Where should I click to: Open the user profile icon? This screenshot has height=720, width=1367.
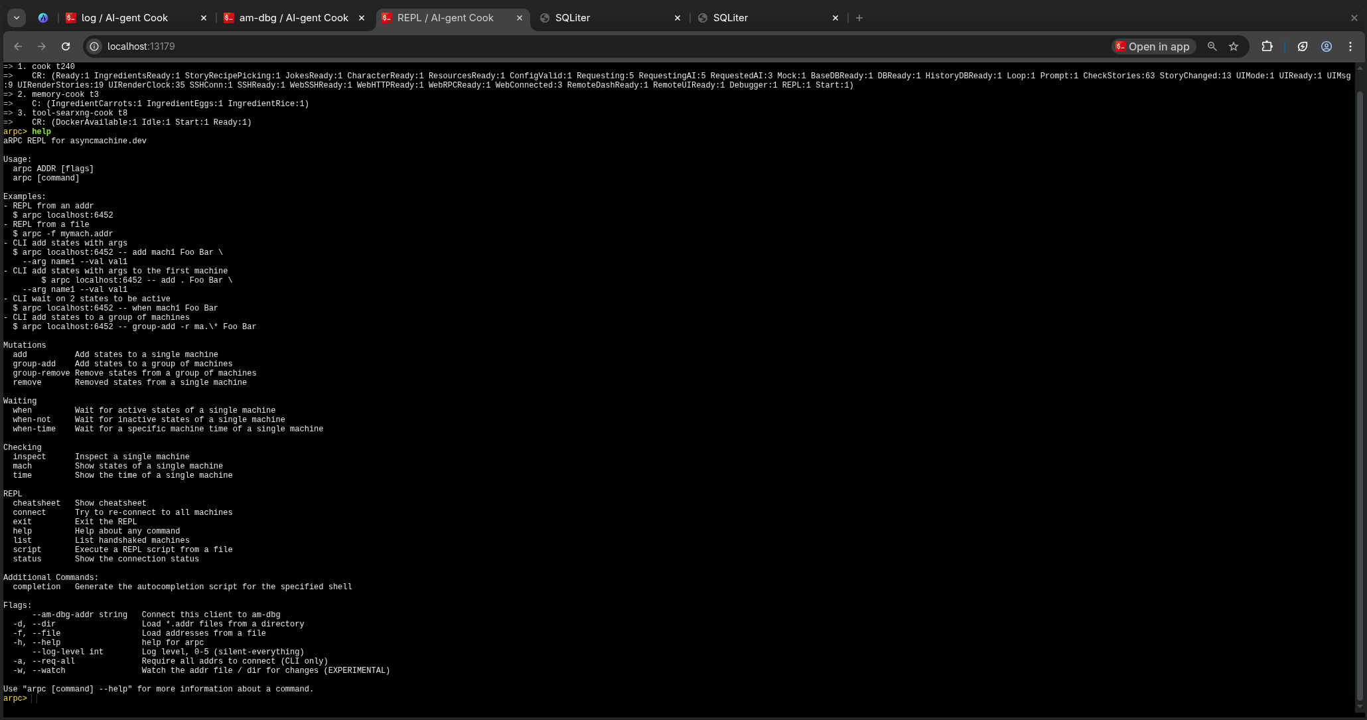pyautogui.click(x=1327, y=46)
